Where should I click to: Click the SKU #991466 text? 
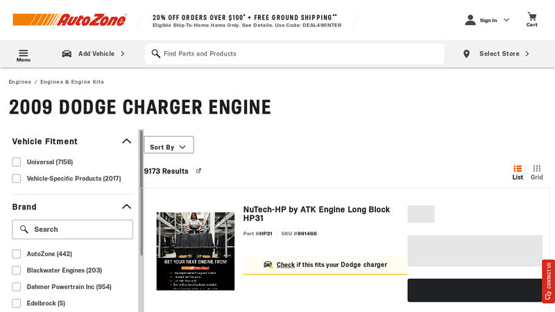[299, 234]
